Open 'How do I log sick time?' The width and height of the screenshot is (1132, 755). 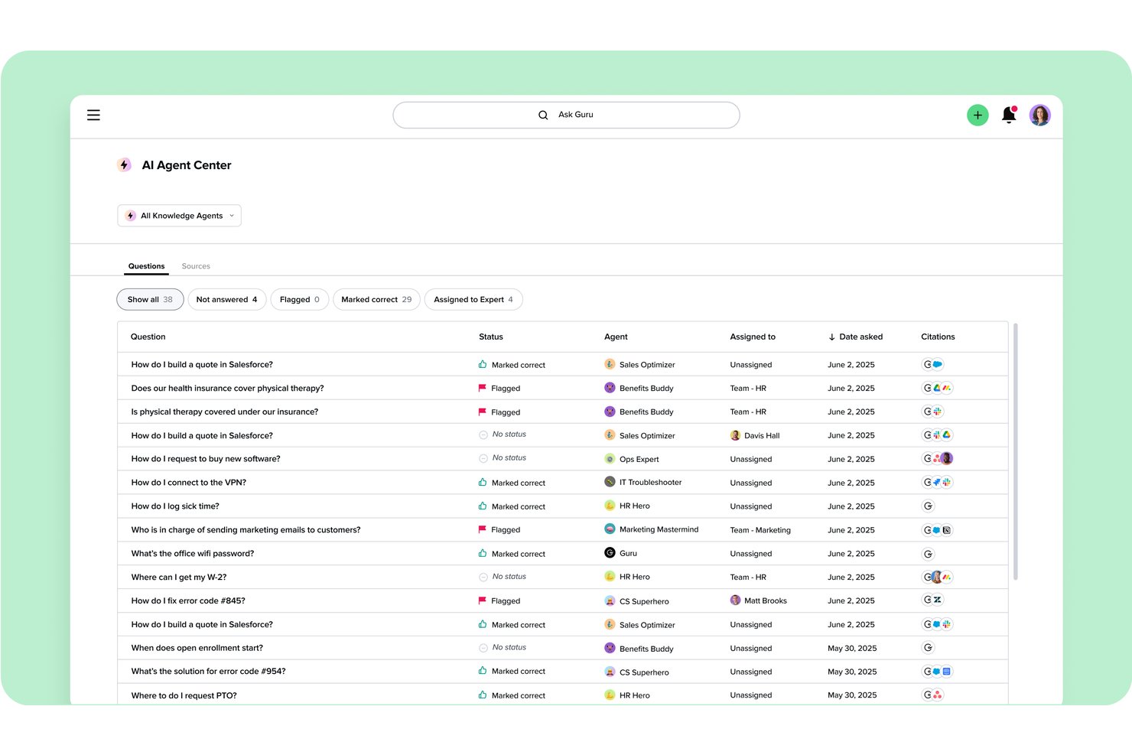click(x=175, y=506)
